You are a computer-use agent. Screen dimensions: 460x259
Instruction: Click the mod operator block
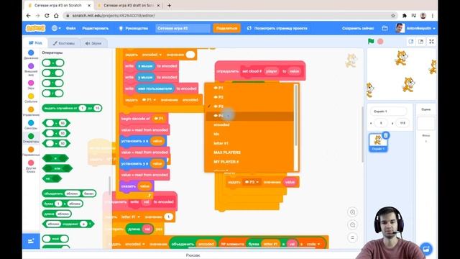tap(55, 239)
